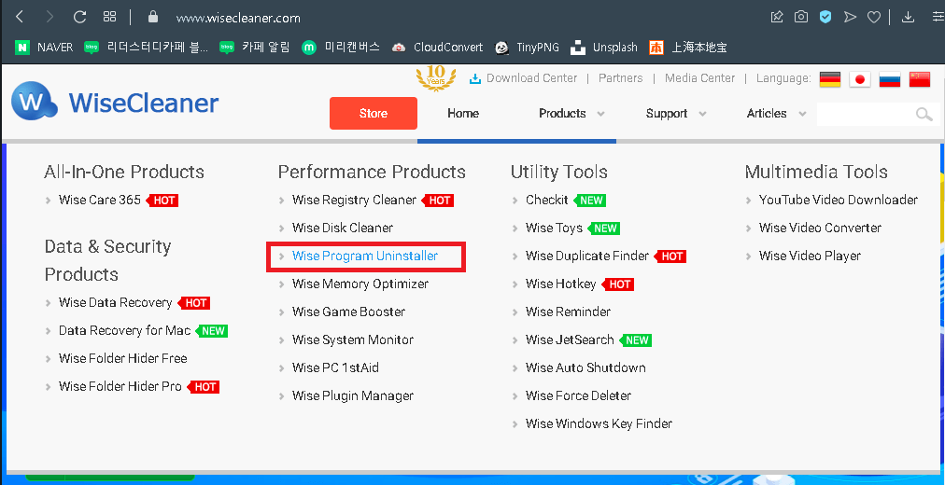This screenshot has height=485, width=945.
Task: Open Wise Windows Key Finder
Action: [x=599, y=423]
